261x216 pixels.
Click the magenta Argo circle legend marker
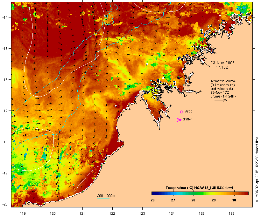click(x=181, y=112)
